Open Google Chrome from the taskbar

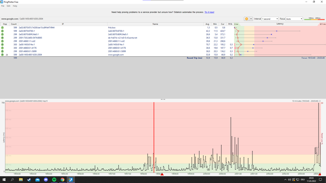pyautogui.click(x=62, y=180)
